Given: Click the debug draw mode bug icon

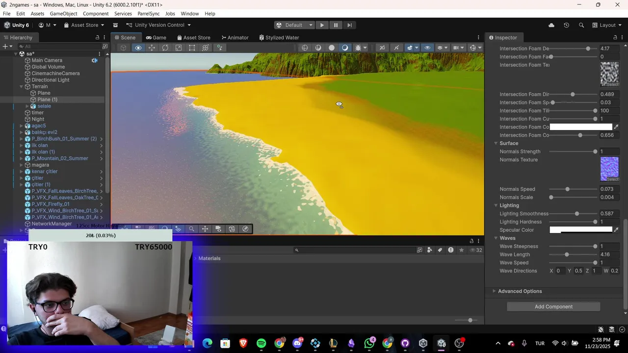Looking at the screenshot, I should click(358, 48).
